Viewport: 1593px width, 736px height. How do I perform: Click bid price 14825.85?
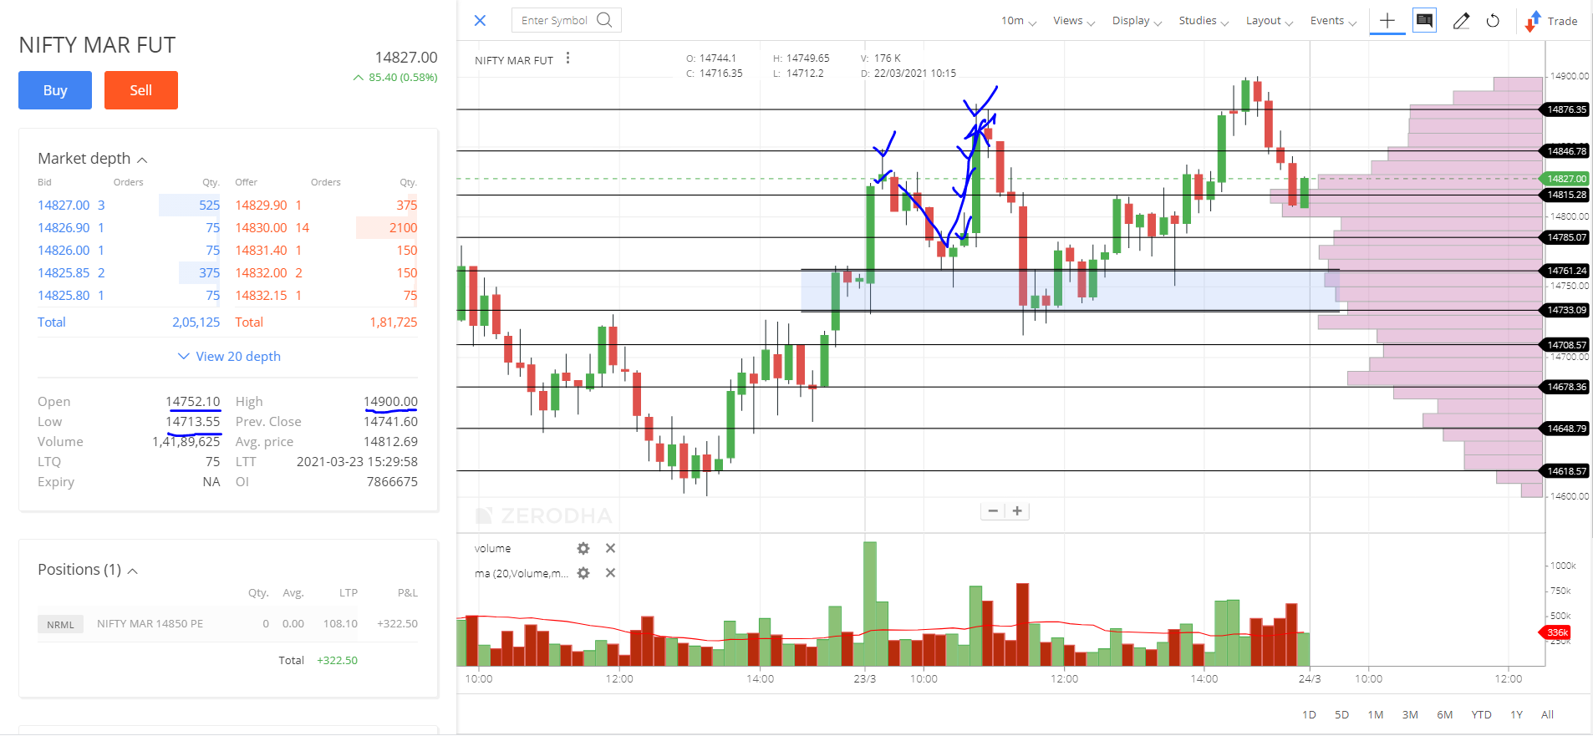[64, 273]
